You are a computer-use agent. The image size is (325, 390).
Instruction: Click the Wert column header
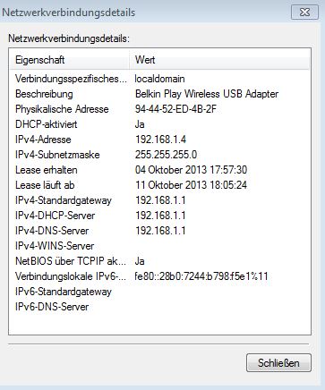click(x=219, y=60)
